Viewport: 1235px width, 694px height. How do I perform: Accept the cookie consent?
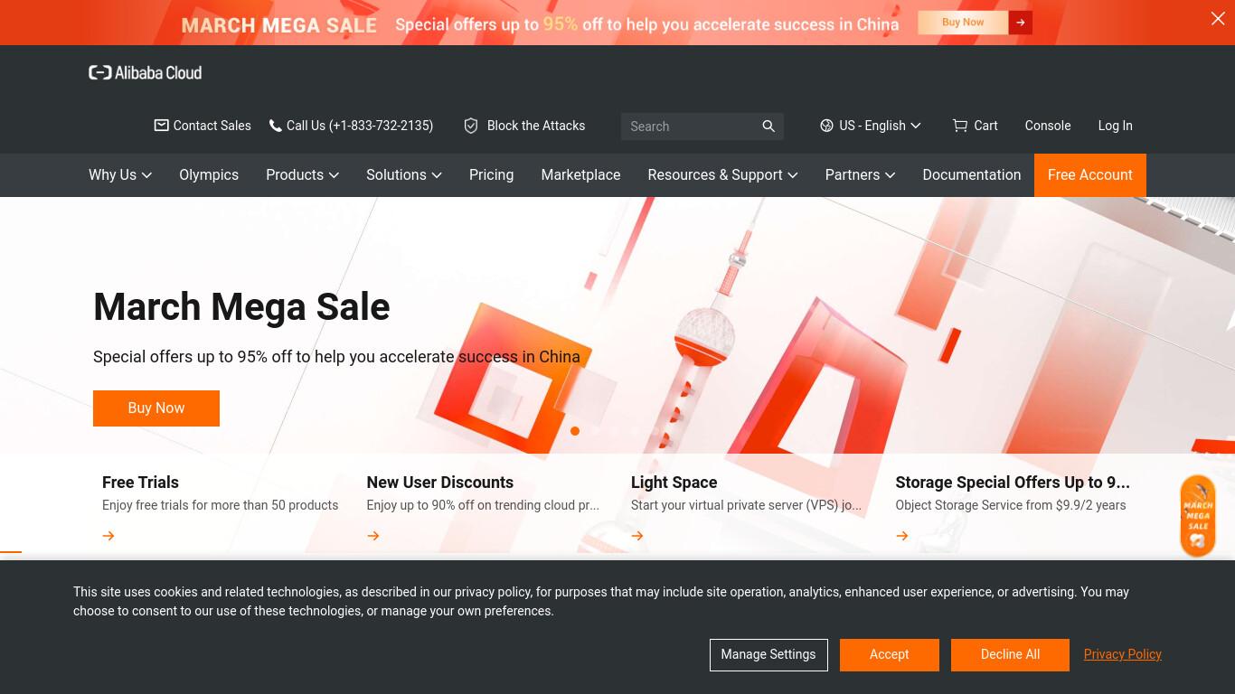(x=890, y=655)
